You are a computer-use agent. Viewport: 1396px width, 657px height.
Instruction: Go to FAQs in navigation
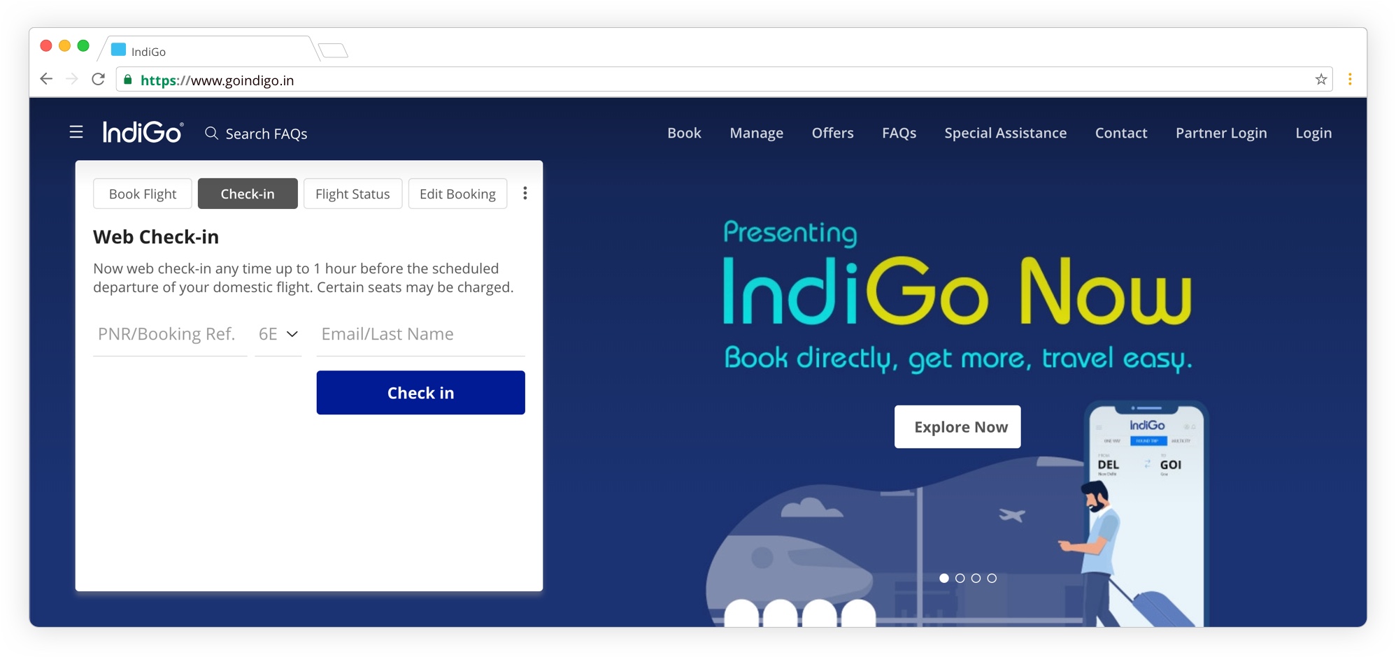coord(899,133)
